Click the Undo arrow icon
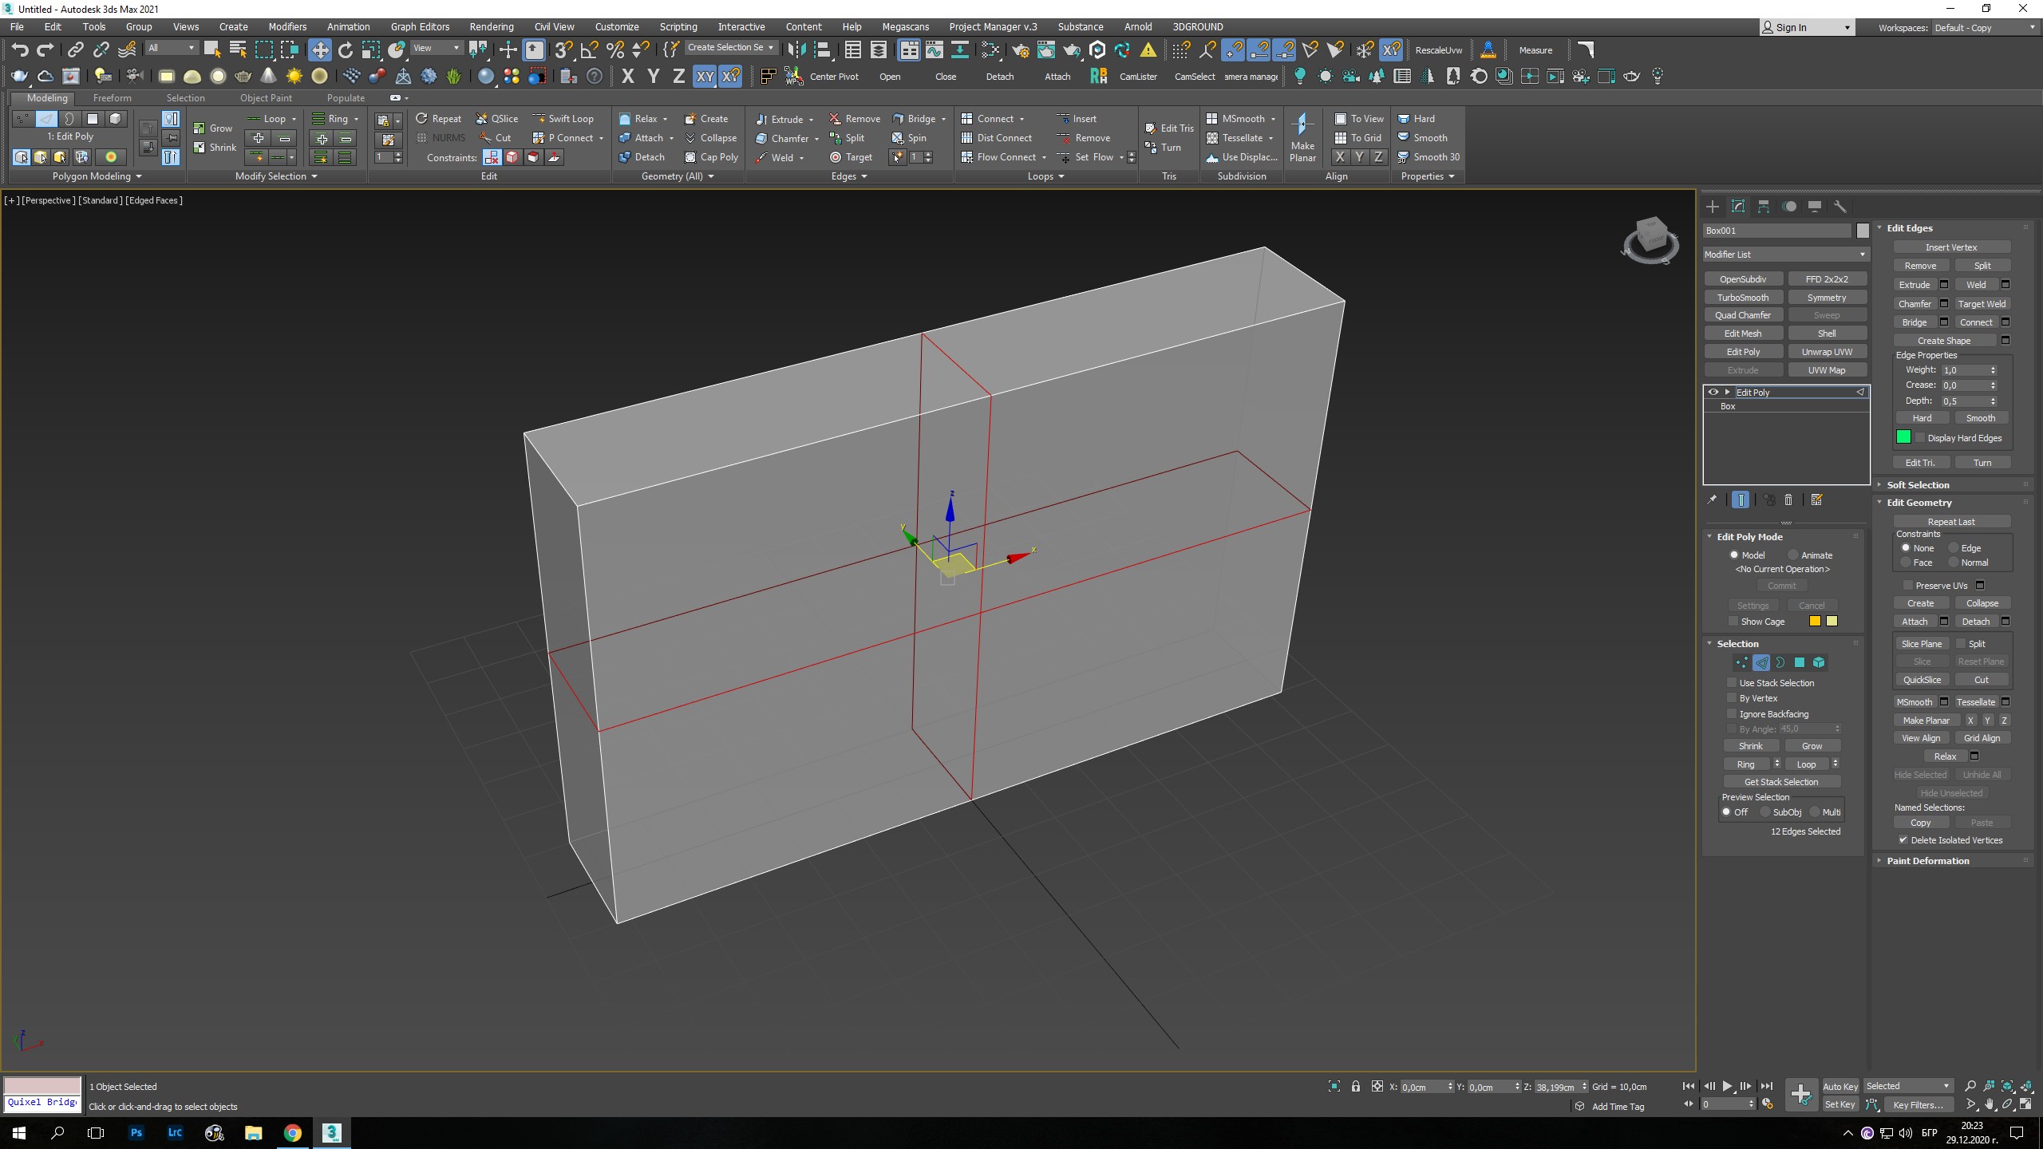2043x1149 pixels. point(20,50)
